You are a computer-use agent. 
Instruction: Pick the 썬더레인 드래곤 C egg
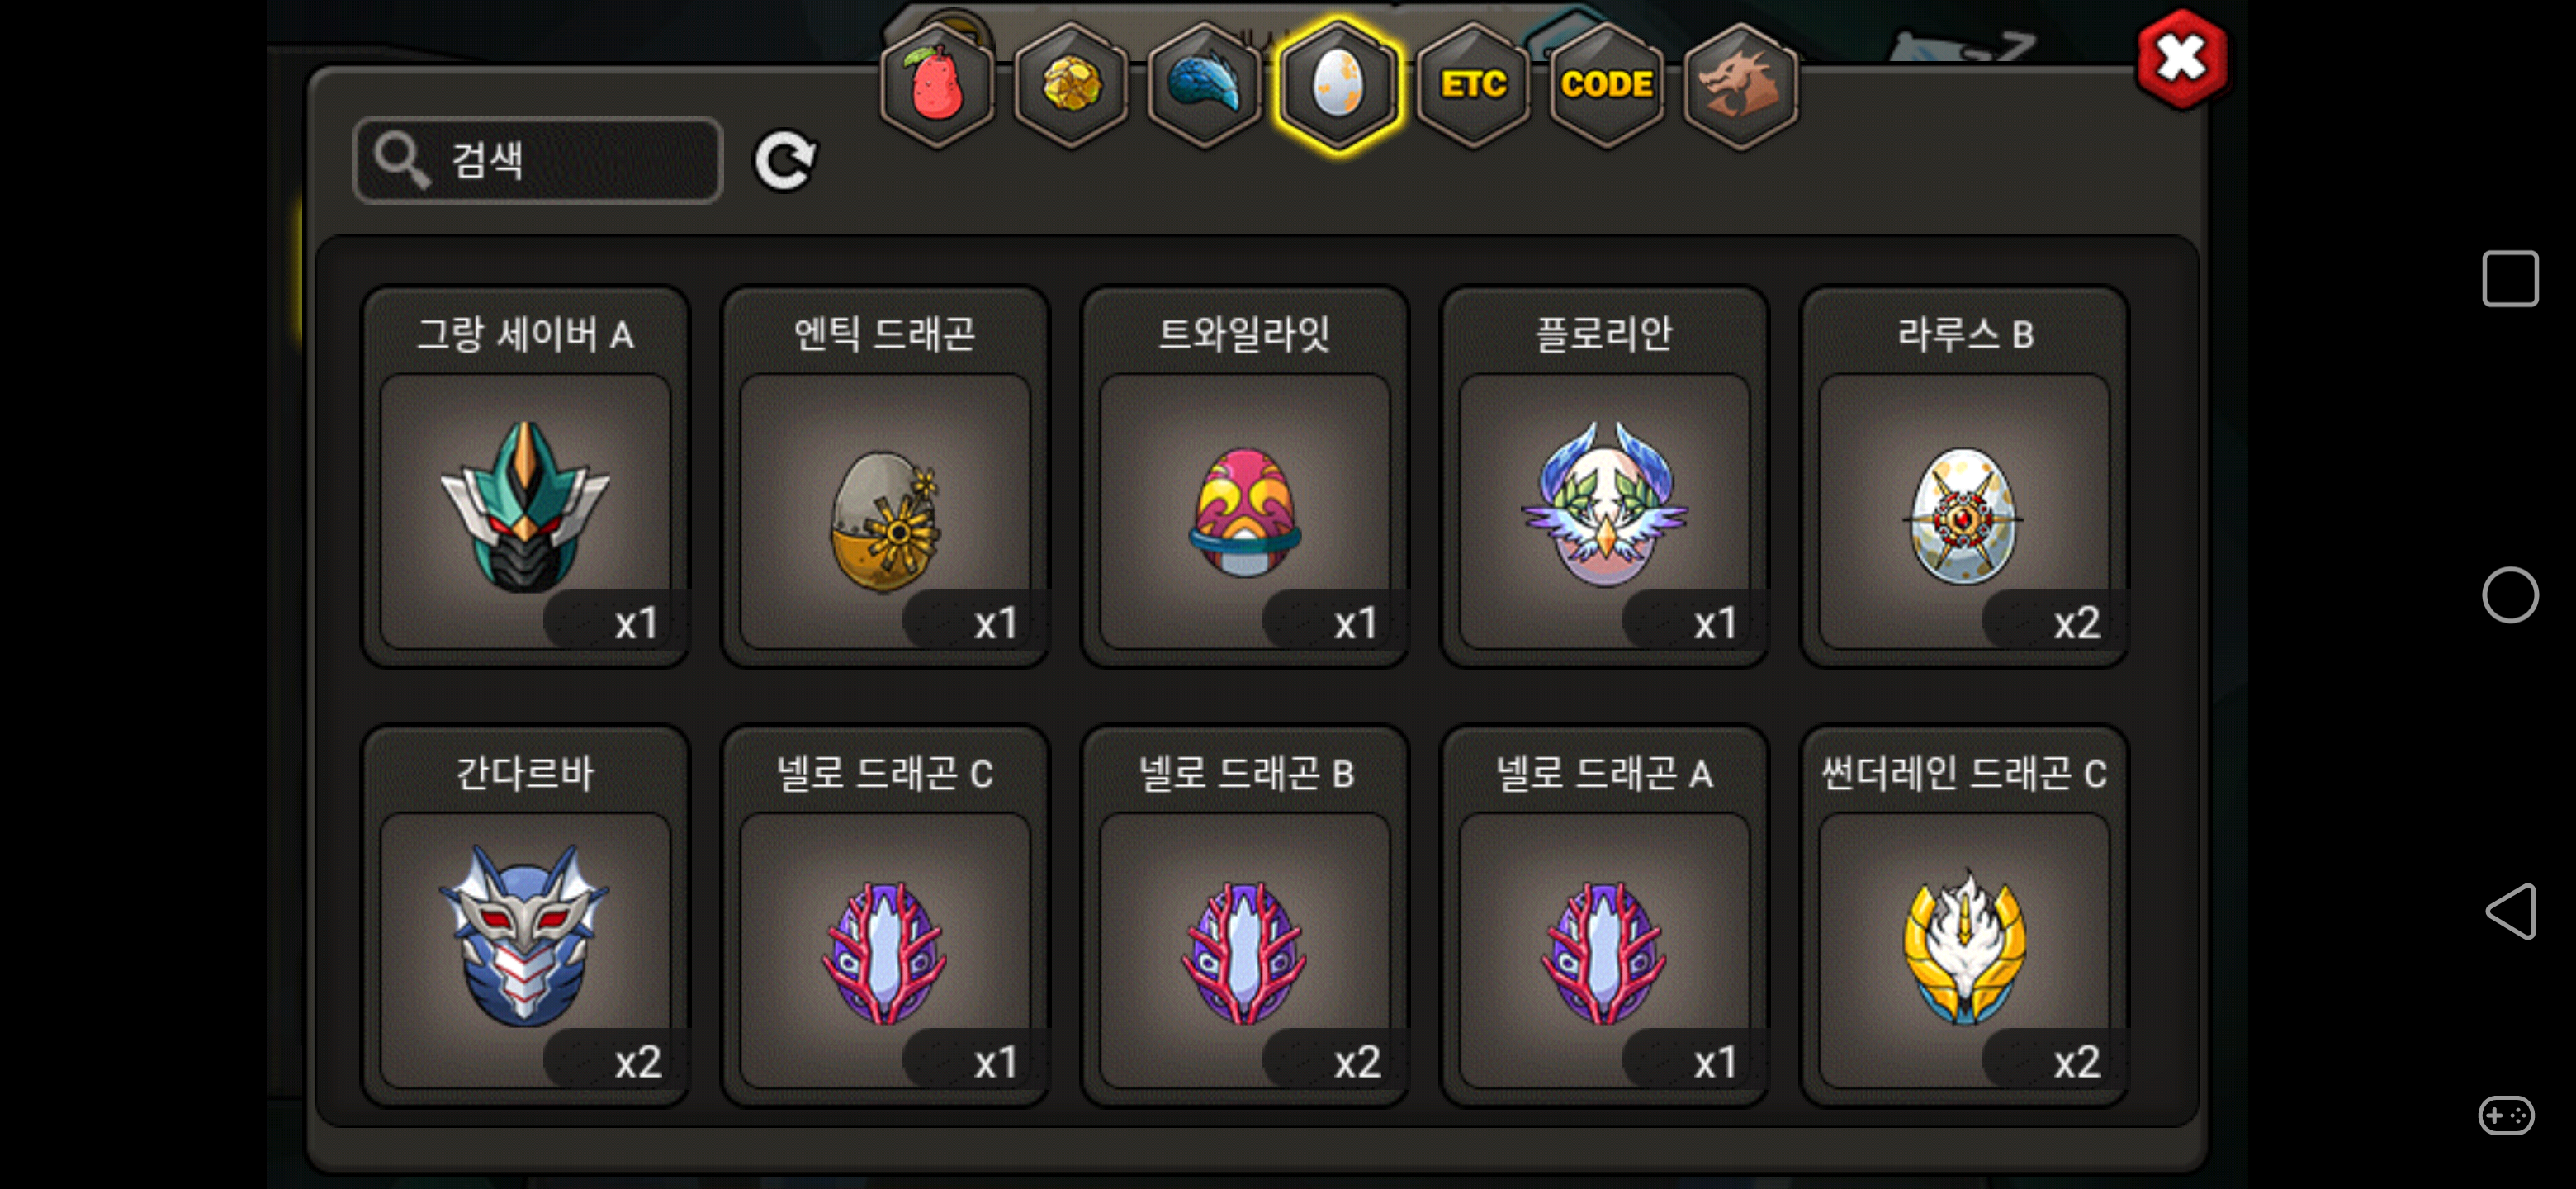coord(1964,916)
